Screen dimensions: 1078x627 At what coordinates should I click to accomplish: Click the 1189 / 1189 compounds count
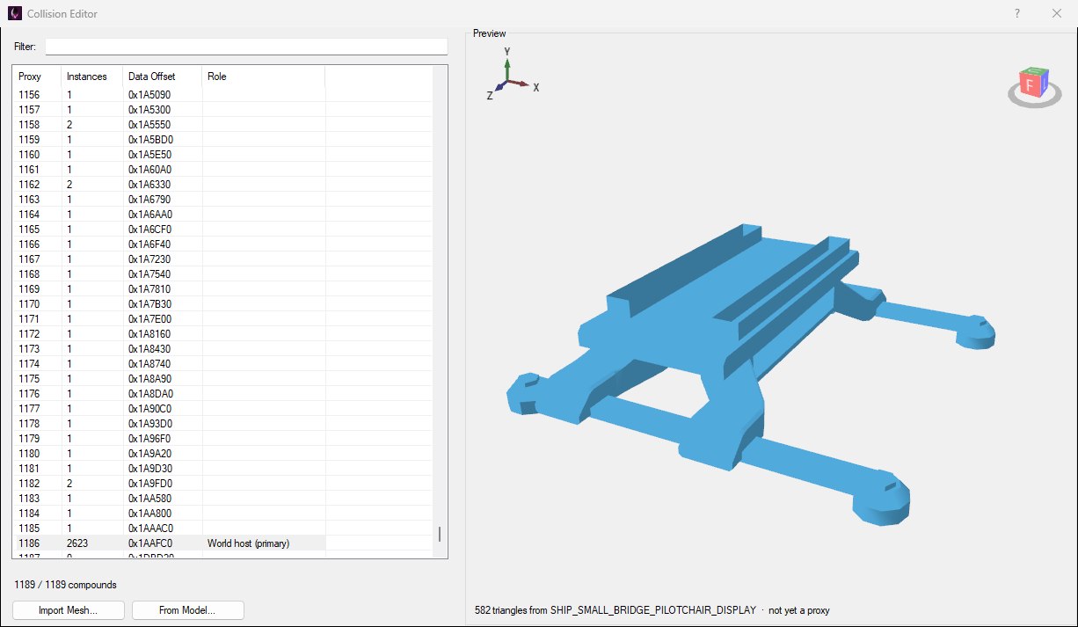tap(66, 585)
